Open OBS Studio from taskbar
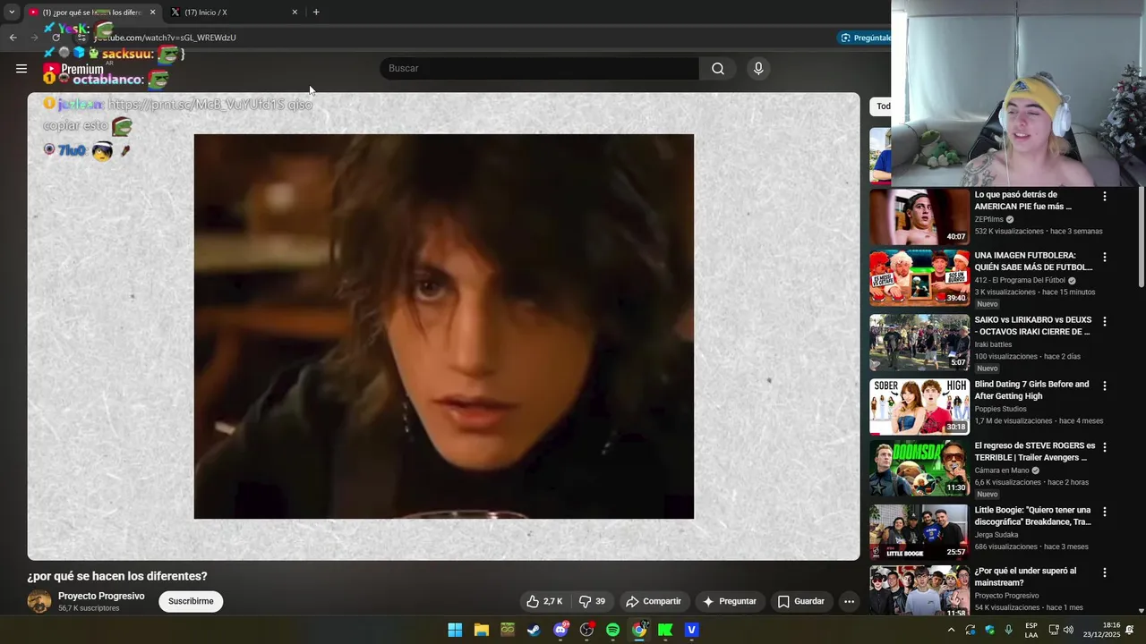The width and height of the screenshot is (1146, 644). 586,630
